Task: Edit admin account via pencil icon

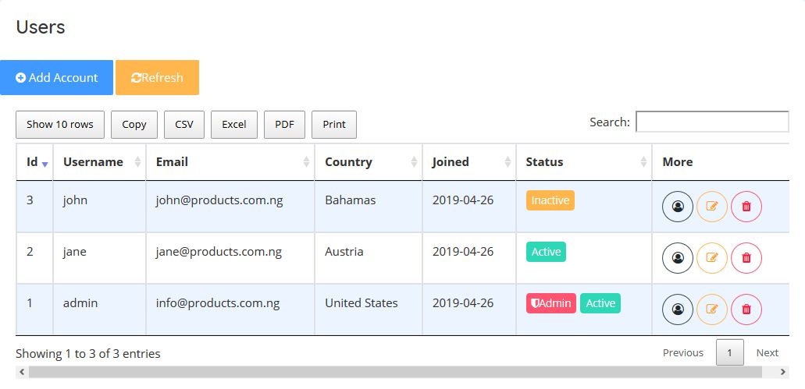Action: coord(712,309)
